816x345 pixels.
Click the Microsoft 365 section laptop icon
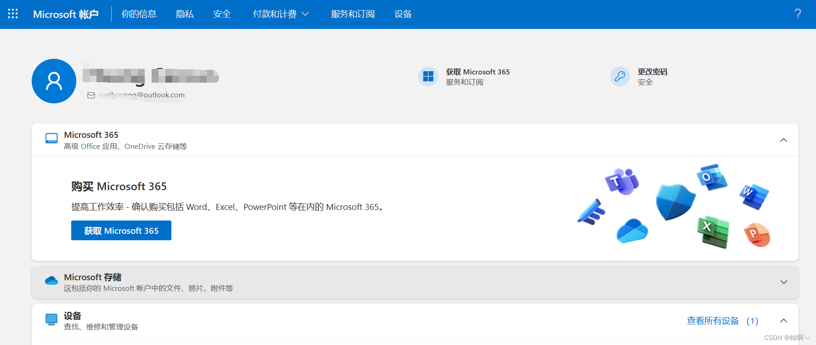(x=51, y=138)
